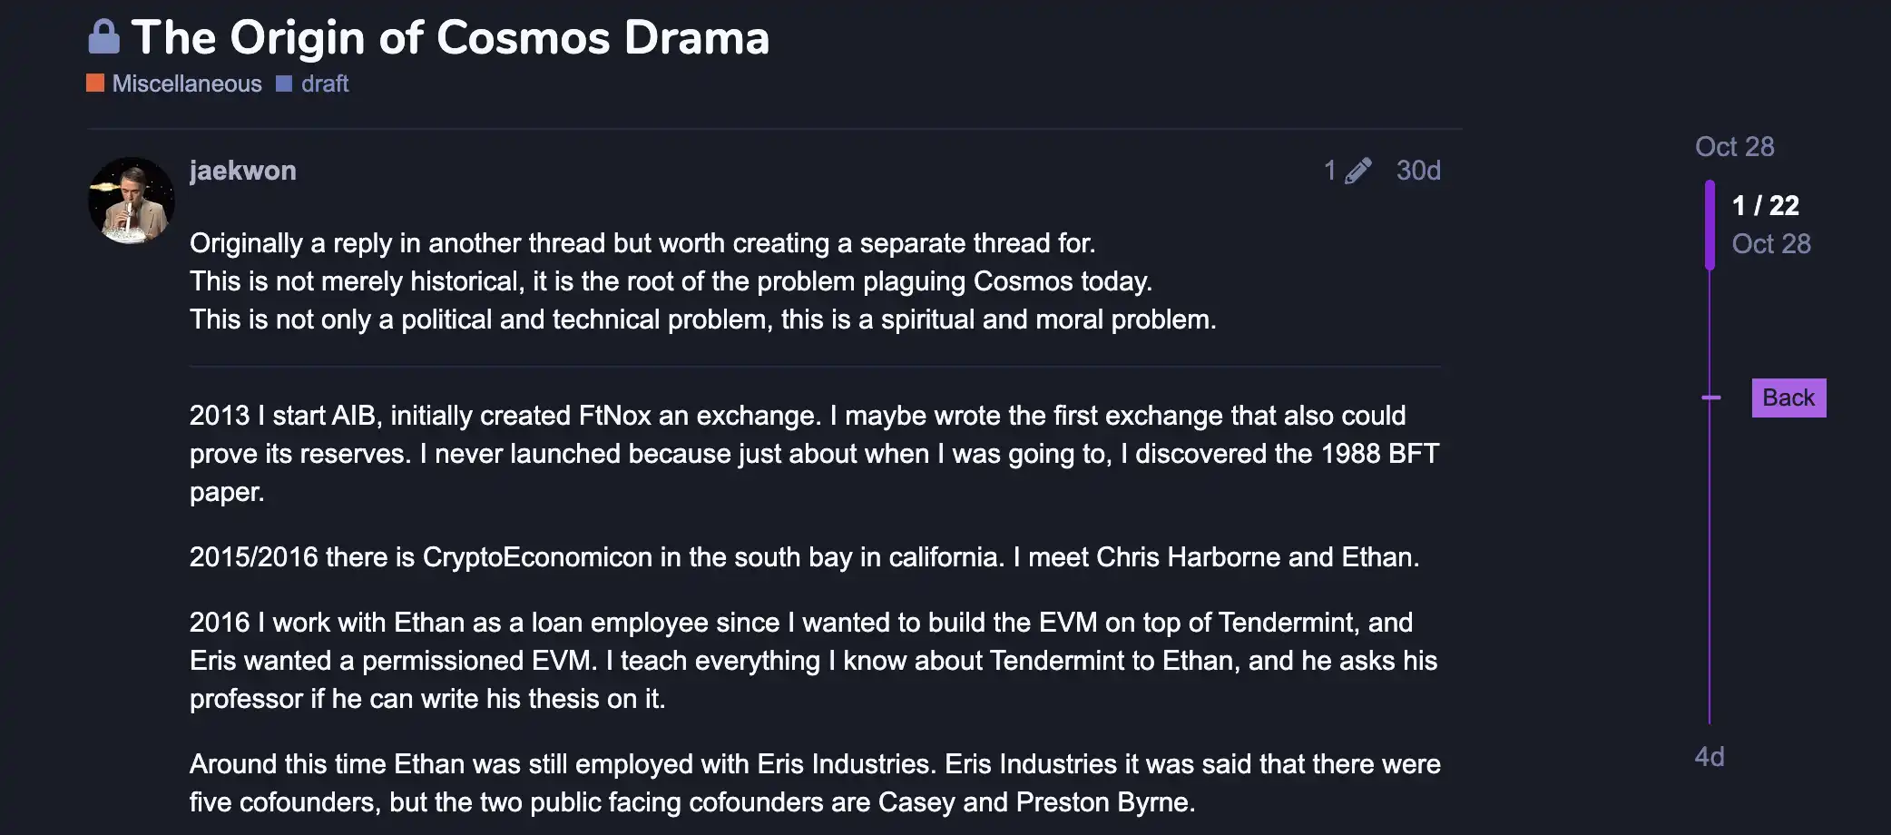The image size is (1891, 835).
Task: Jump to the 4d latest post
Action: 1710,757
